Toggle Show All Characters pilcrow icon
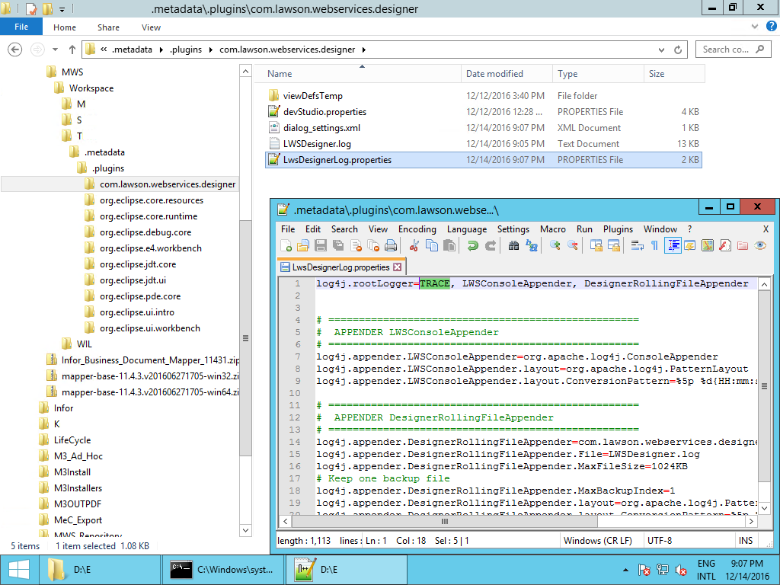The width and height of the screenshot is (780, 585). [654, 245]
